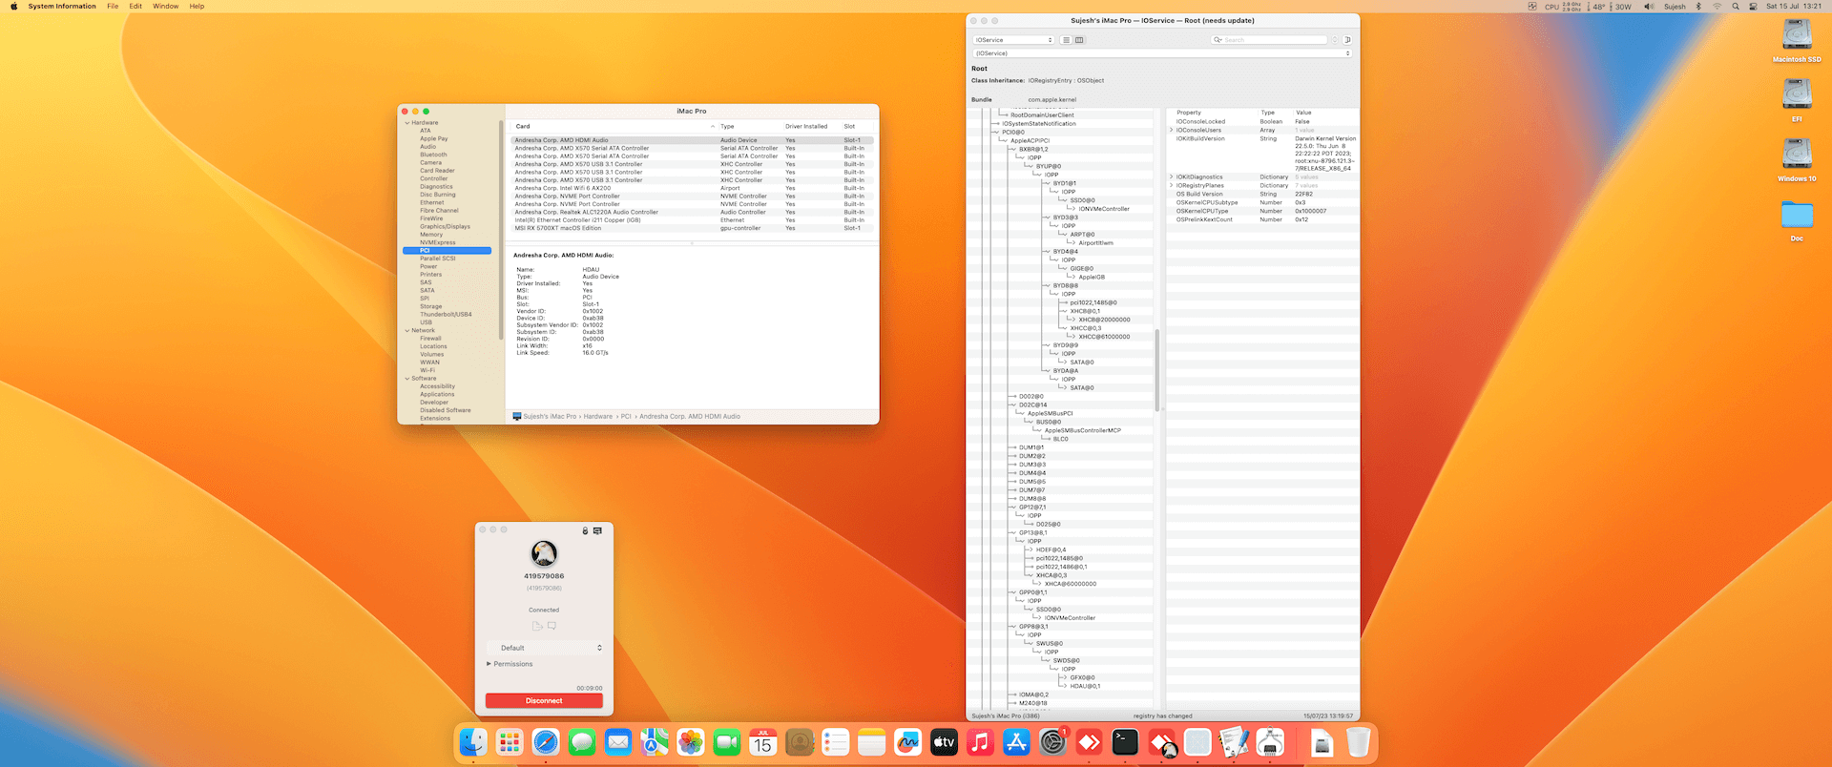Screen dimensions: 1832x767
Task: Open the Window menu
Action: [166, 7]
